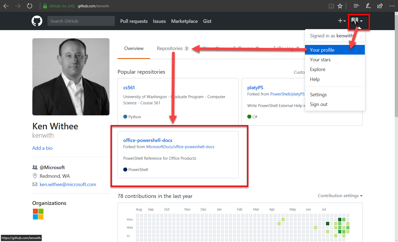Select Your profile menu entry
This screenshot has width=398, height=242.
pyautogui.click(x=335, y=50)
